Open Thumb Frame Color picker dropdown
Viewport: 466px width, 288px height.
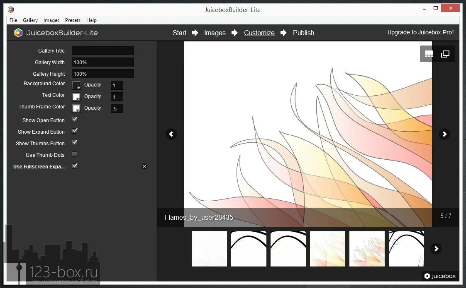(x=76, y=108)
